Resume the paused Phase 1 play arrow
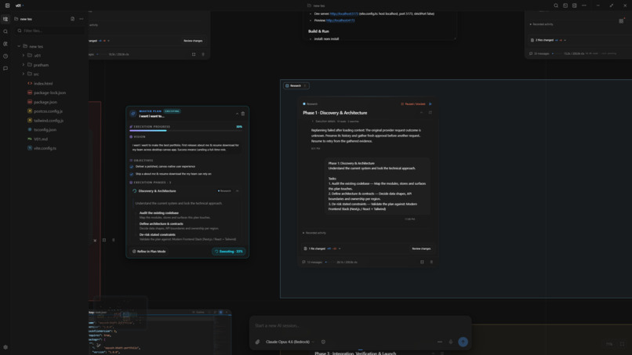The image size is (632, 355). 430,104
